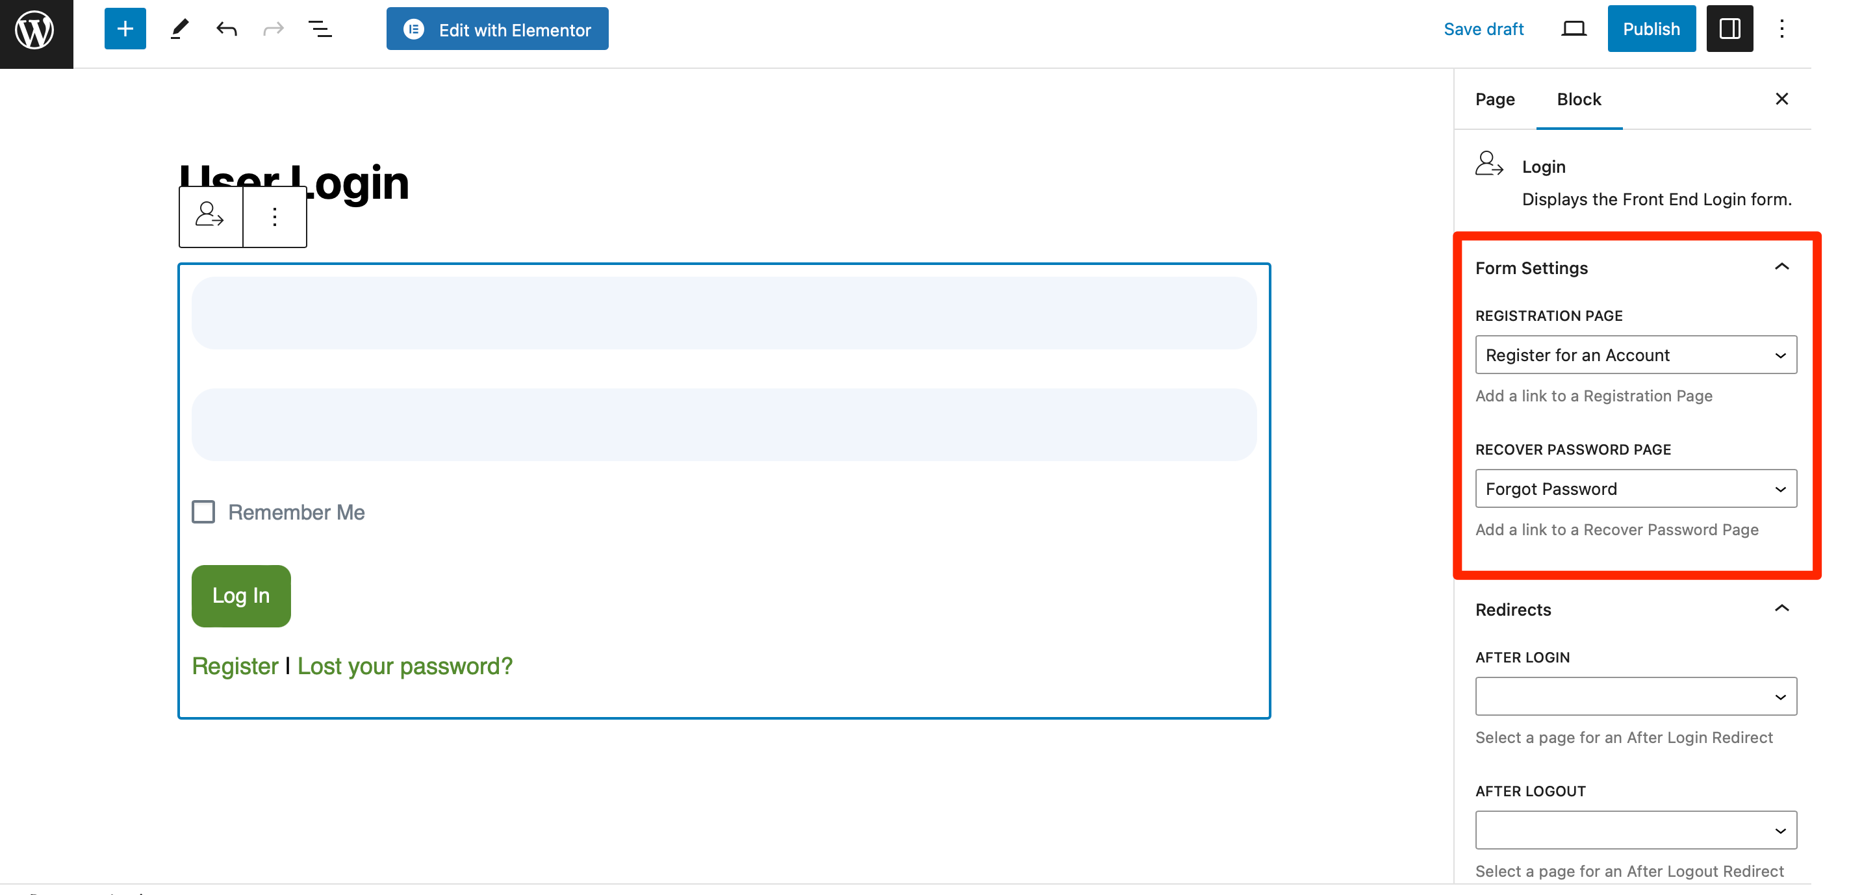This screenshot has height=895, width=1849.
Task: Click the REGISTRATION PAGE label
Action: point(1549,316)
